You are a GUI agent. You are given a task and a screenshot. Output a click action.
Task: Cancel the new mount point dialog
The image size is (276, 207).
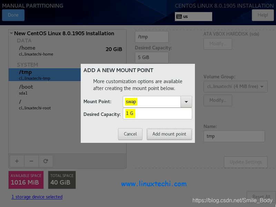pyautogui.click(x=130, y=134)
